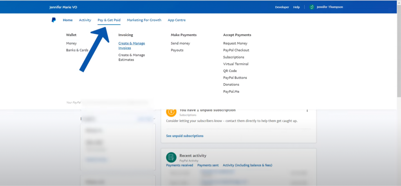Image resolution: width=401 pixels, height=186 pixels.
Task: Open Virtual Terminal option
Action: (x=236, y=64)
